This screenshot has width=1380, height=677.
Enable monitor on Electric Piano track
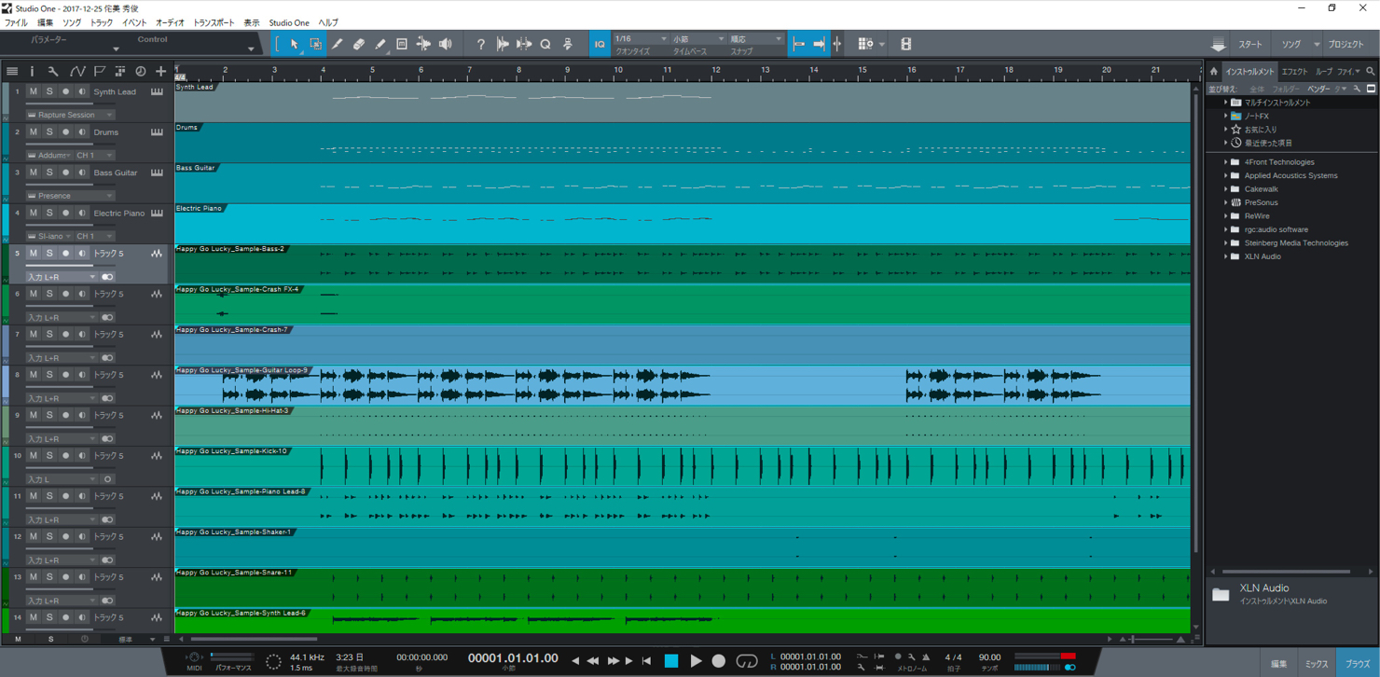coord(82,213)
